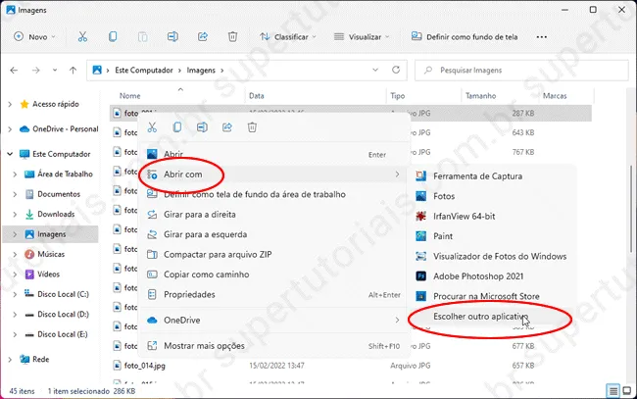The image size is (637, 399).
Task: Switch to large thumbnails view icon in the status bar
Action: point(627,391)
